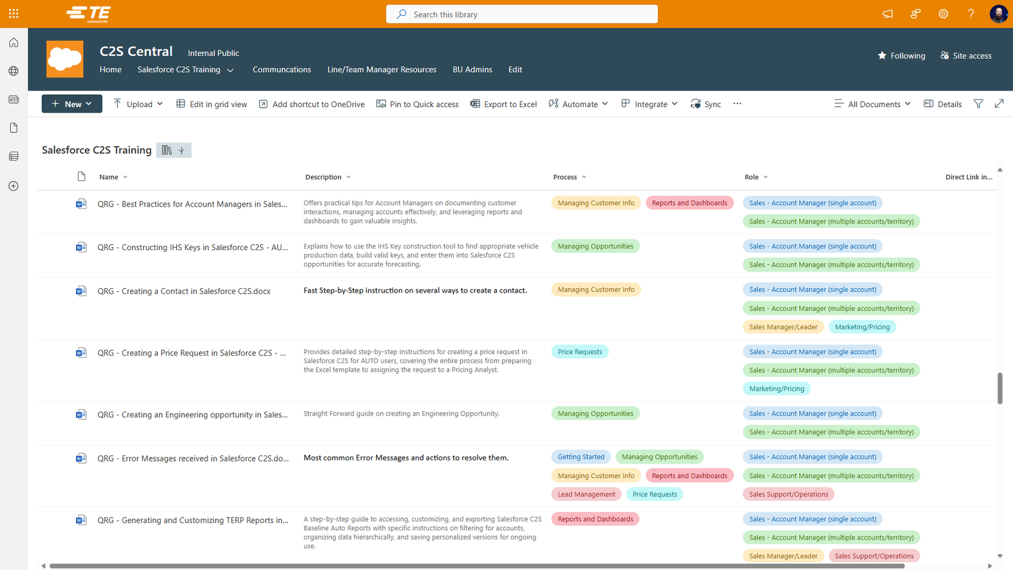The image size is (1013, 570).
Task: Open the Line/Team Manager Resources nav item
Action: coord(382,70)
